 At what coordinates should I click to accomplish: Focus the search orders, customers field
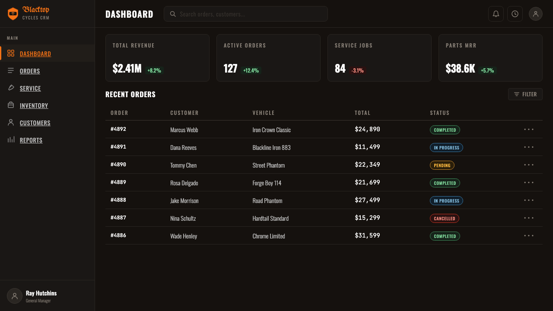[245, 14]
